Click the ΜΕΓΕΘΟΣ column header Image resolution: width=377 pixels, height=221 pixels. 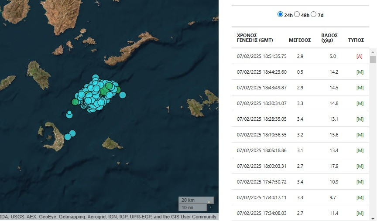300,40
